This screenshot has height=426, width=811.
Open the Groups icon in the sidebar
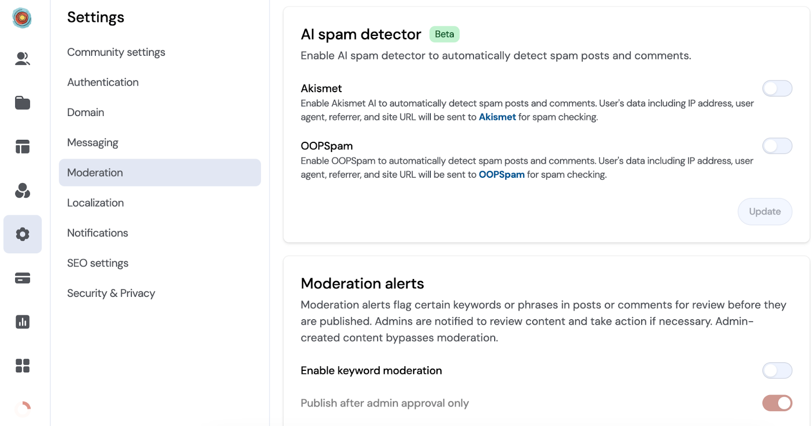22,190
